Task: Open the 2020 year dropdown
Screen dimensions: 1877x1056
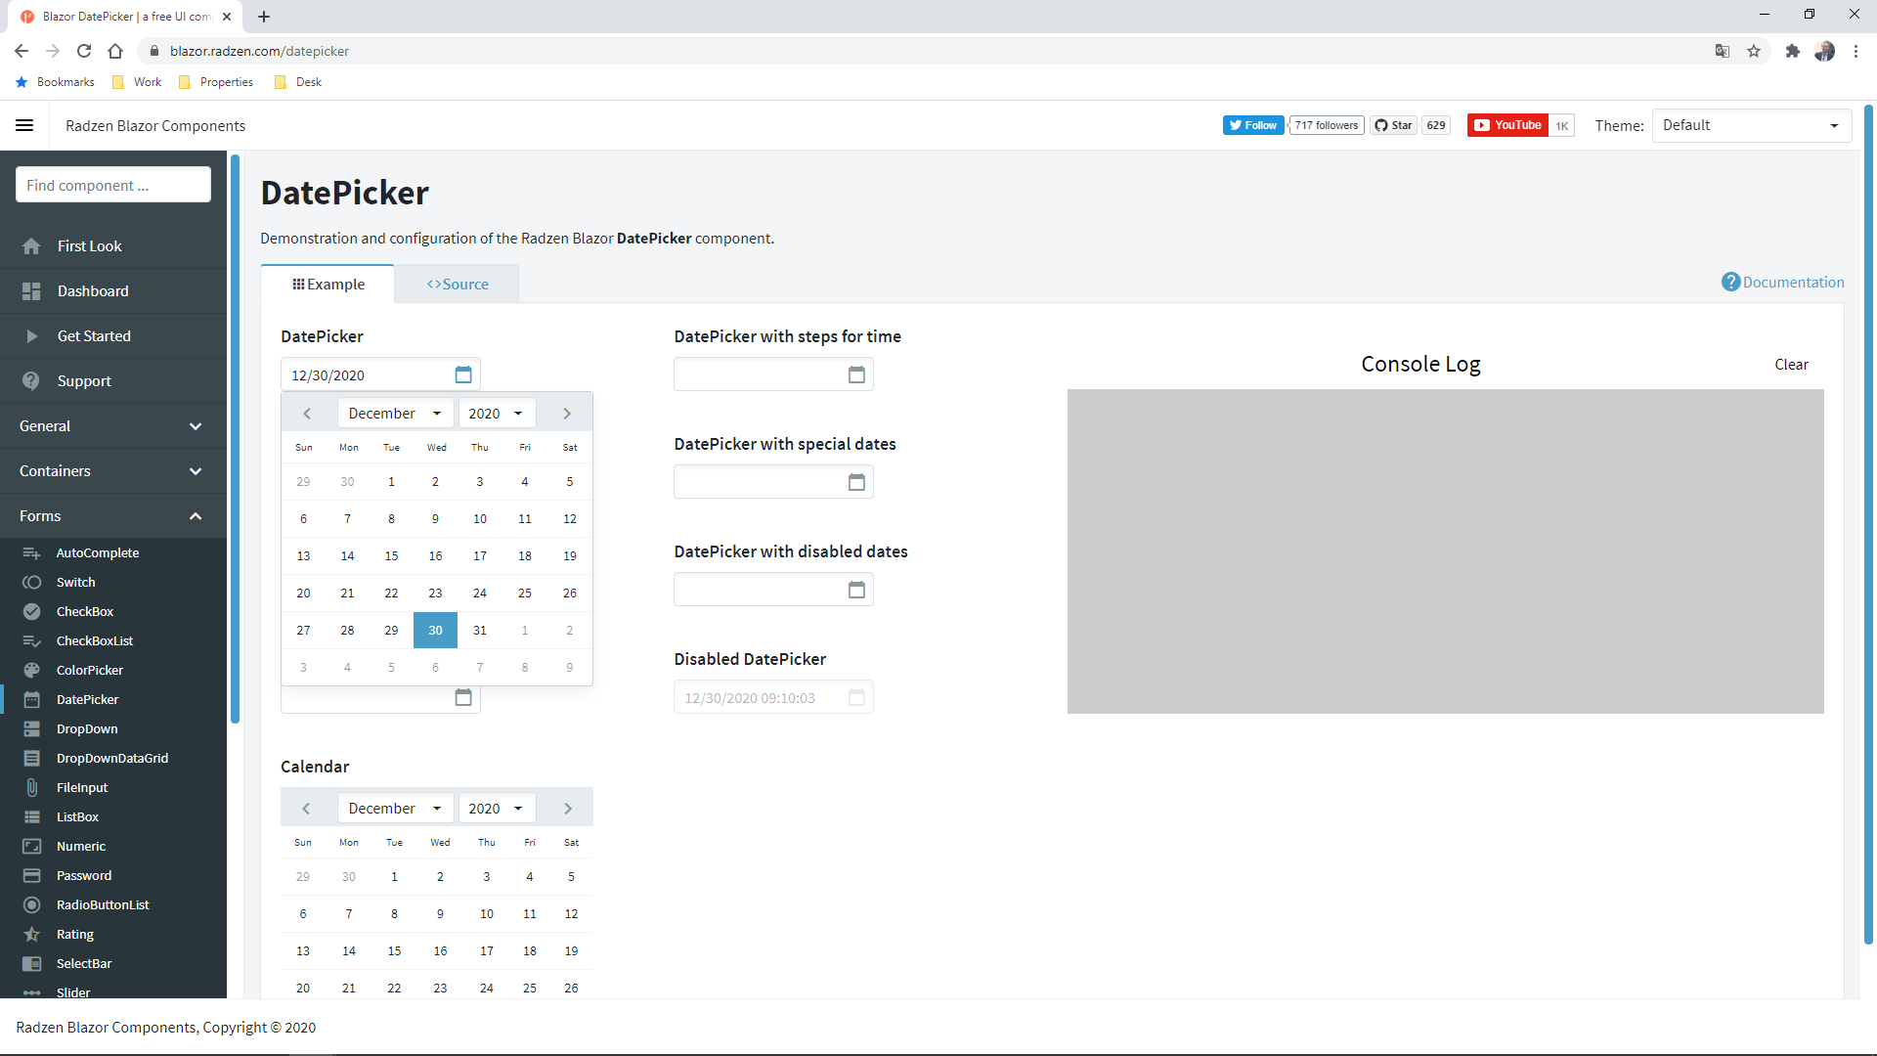Action: click(496, 413)
